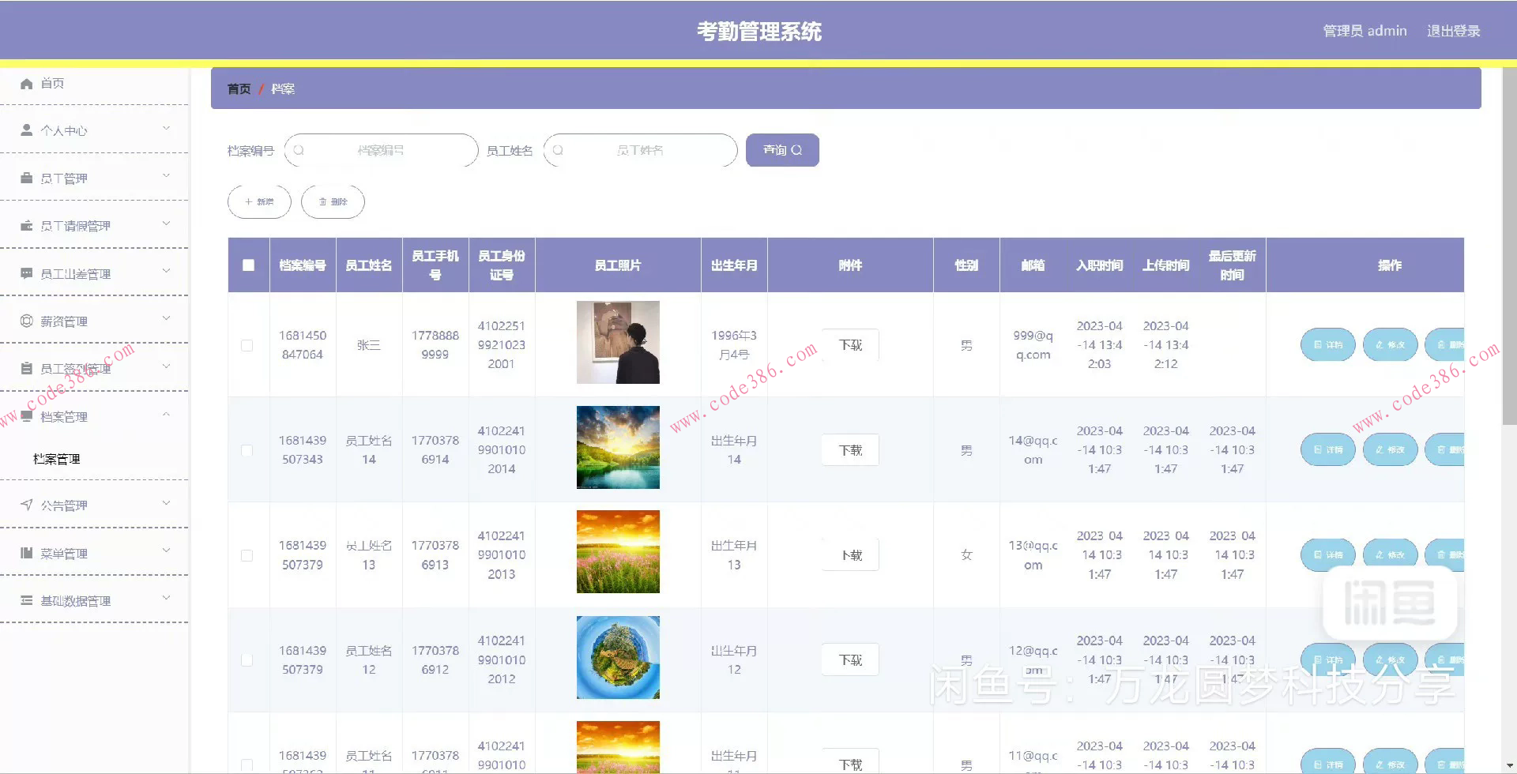
Task: Click 首页 in the breadcrumb
Action: [x=239, y=88]
